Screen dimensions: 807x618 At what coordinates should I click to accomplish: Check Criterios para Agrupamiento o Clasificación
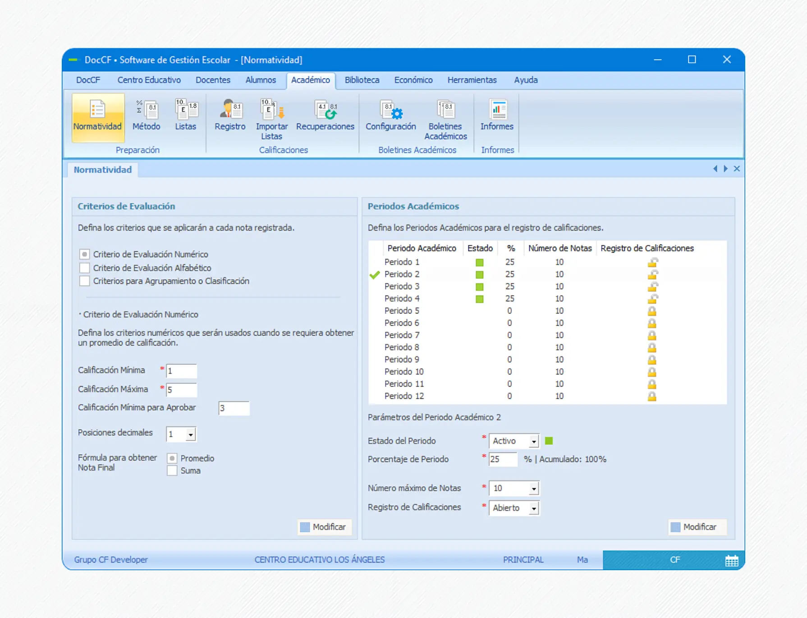(84, 281)
